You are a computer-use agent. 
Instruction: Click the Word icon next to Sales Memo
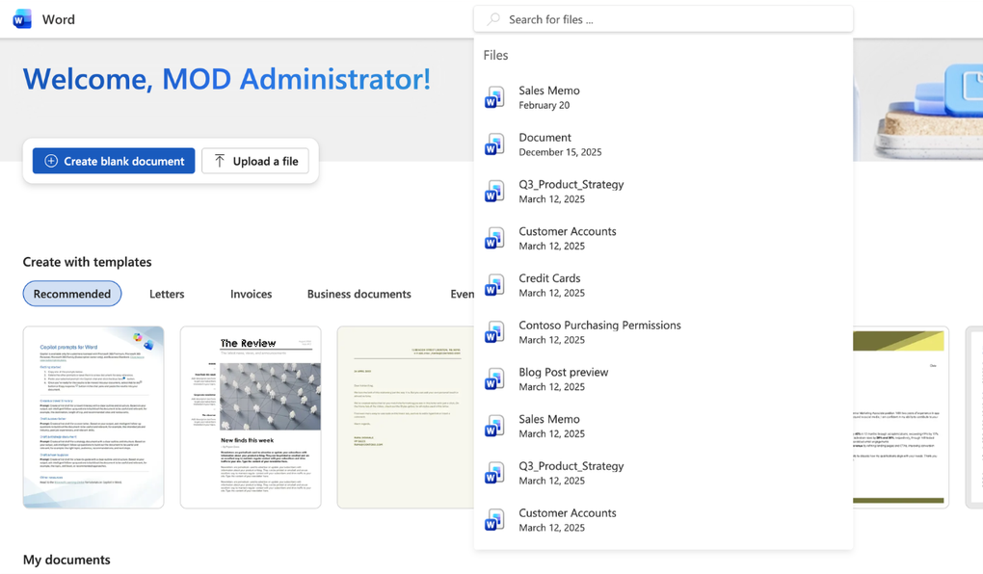pos(494,96)
